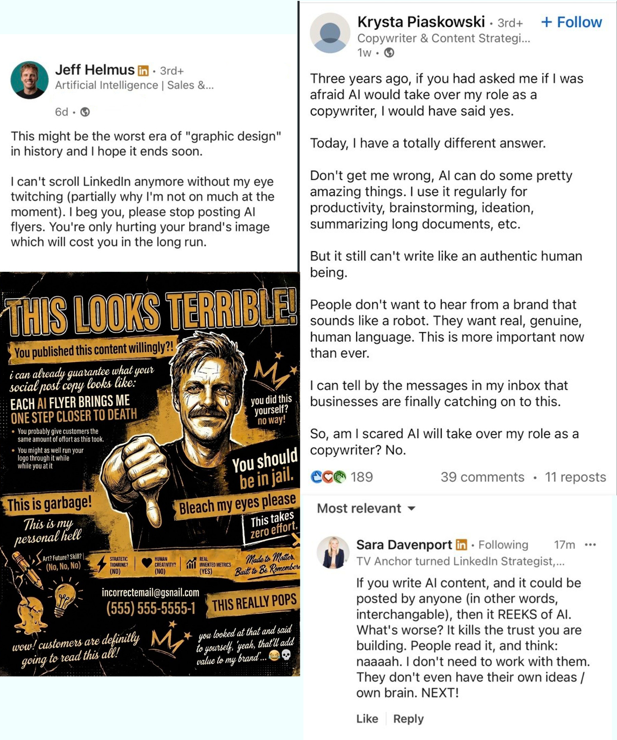View the 11 reposts list

tap(575, 477)
